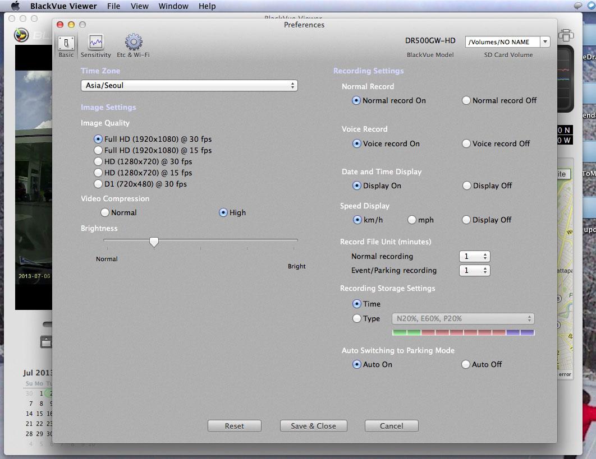Screen dimensions: 596x459
Task: Select Time recording storage option
Action: [356, 304]
